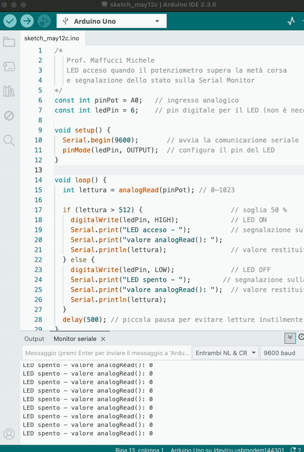Close the Monitor seriale tab

[103, 339]
